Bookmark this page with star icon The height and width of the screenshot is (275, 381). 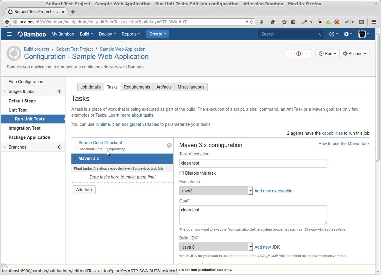284,22
